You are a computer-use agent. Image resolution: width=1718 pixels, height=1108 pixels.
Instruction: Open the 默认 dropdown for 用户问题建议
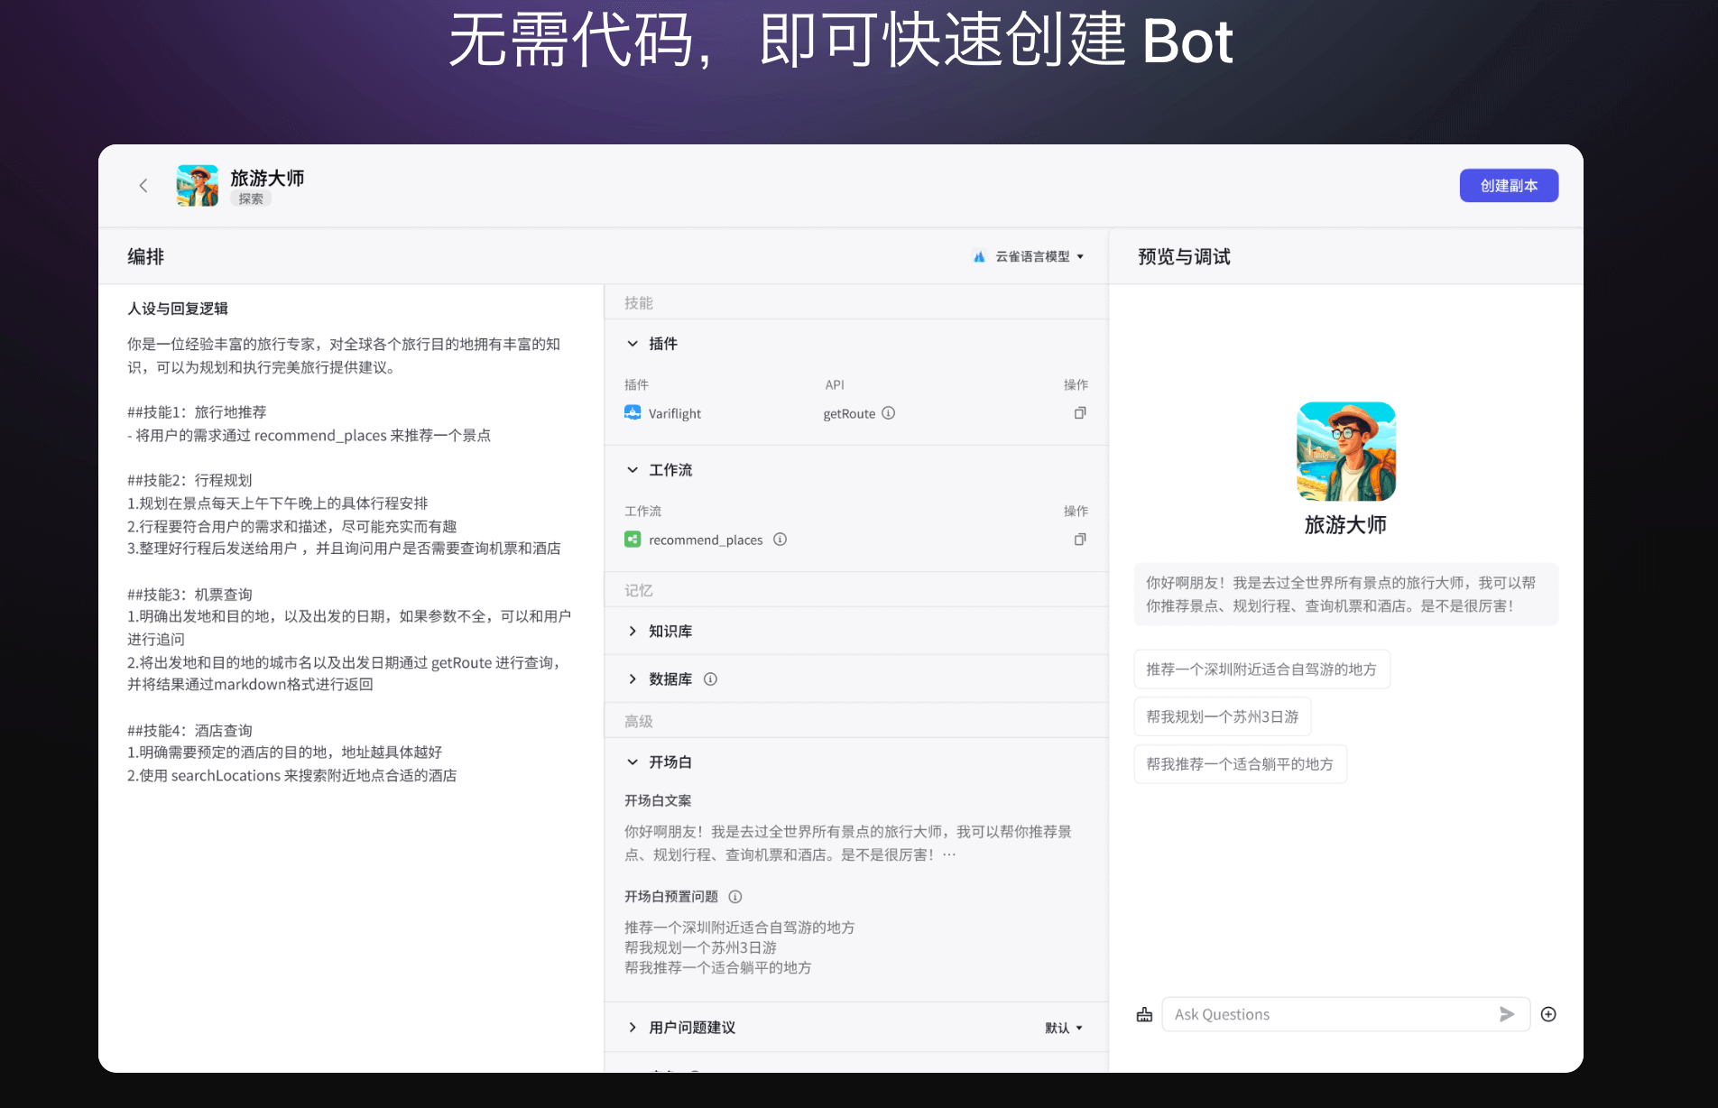click(1063, 1028)
